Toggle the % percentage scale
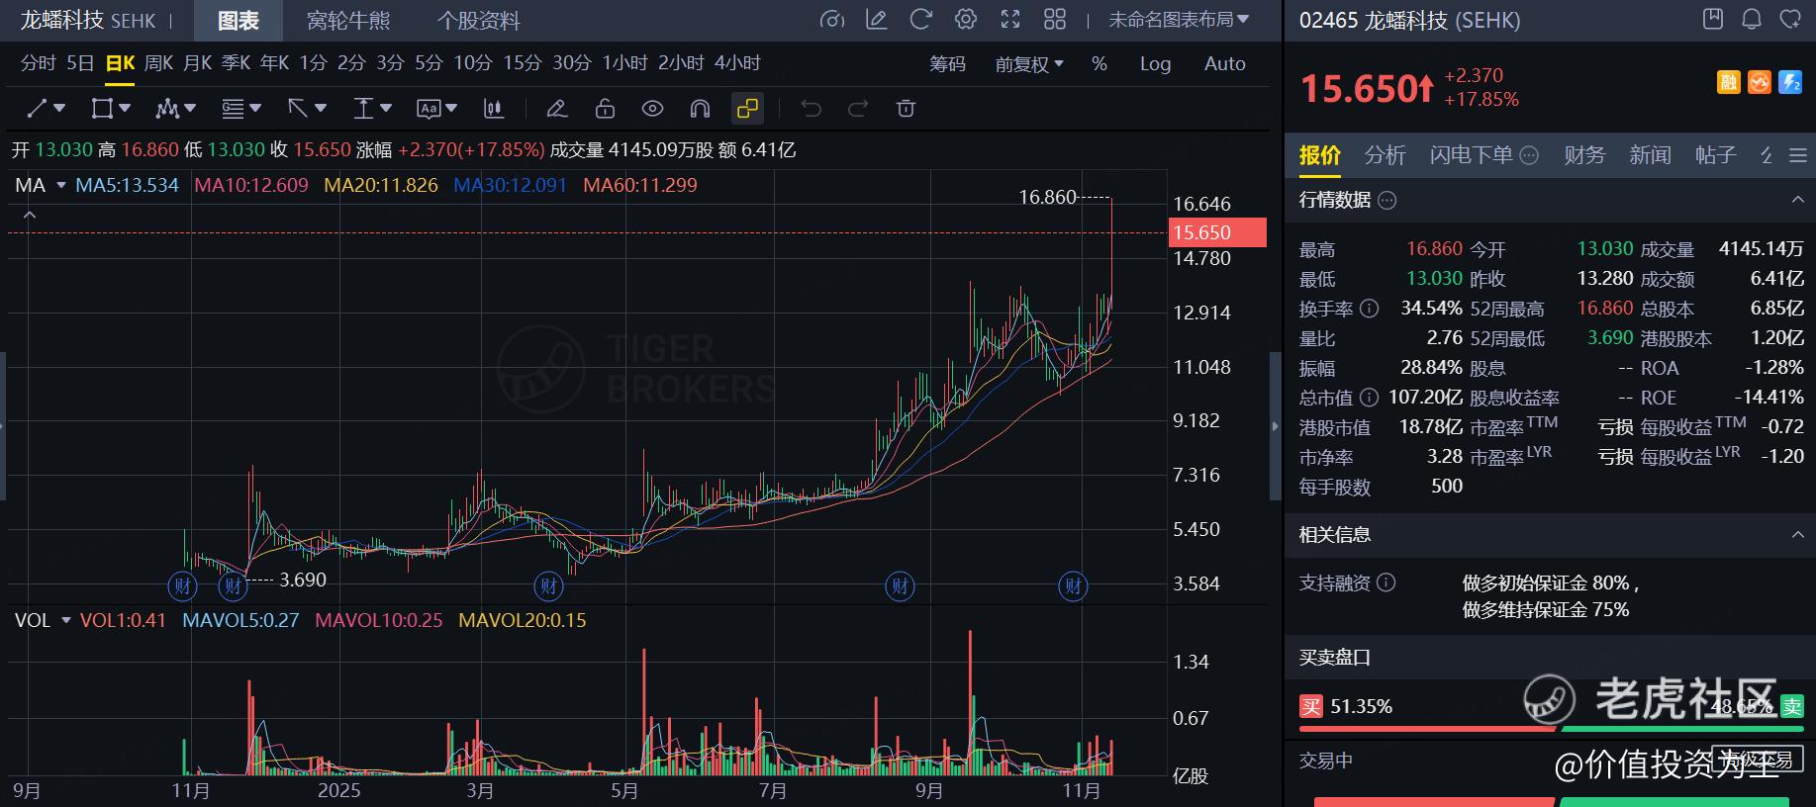1816x807 pixels. point(1099,64)
